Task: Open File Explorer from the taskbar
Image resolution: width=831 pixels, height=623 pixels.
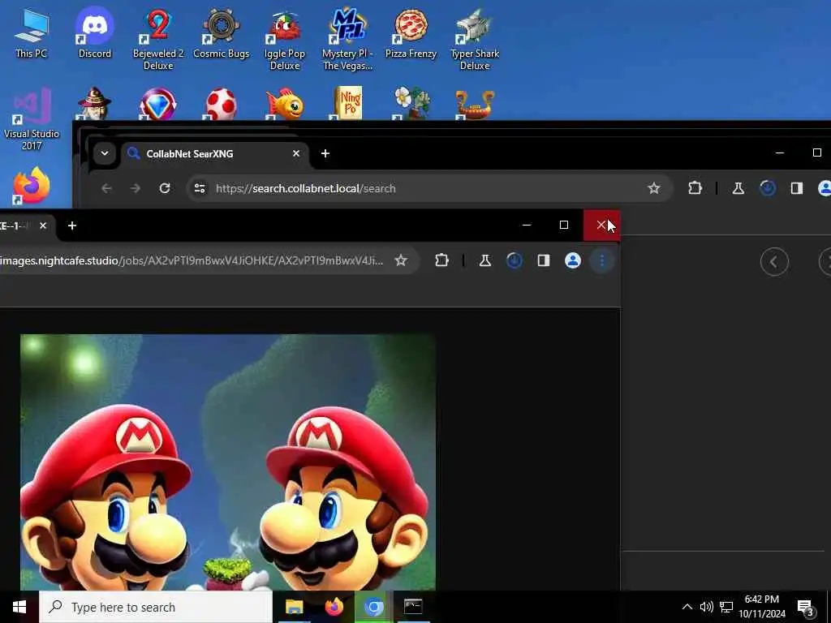Action: [x=294, y=607]
